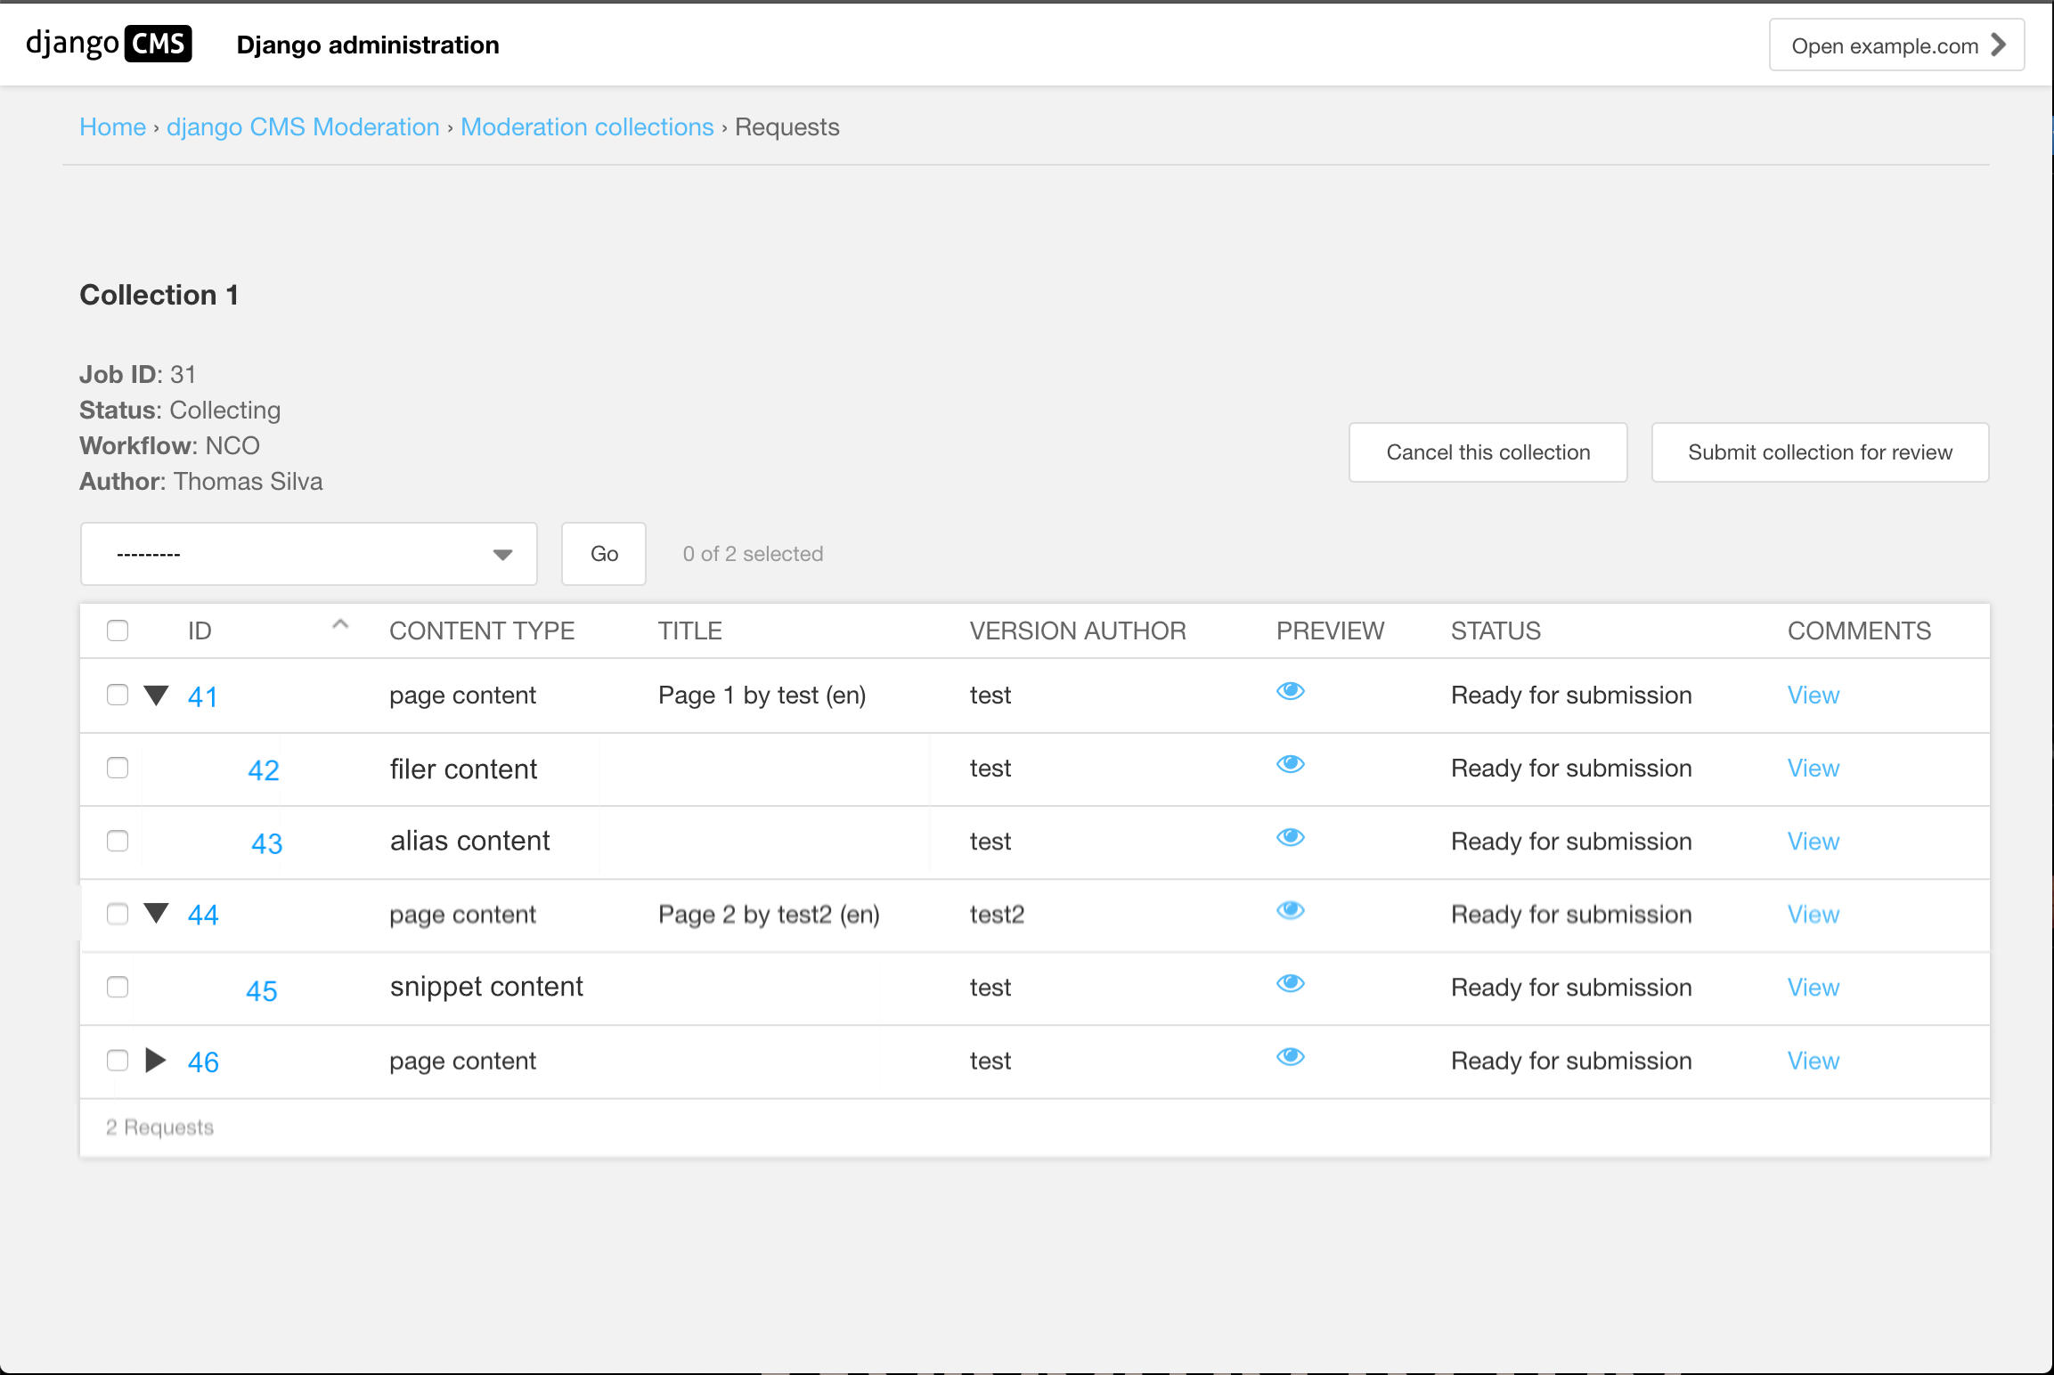Image resolution: width=2054 pixels, height=1375 pixels.
Task: Check the box for request 46
Action: point(118,1060)
